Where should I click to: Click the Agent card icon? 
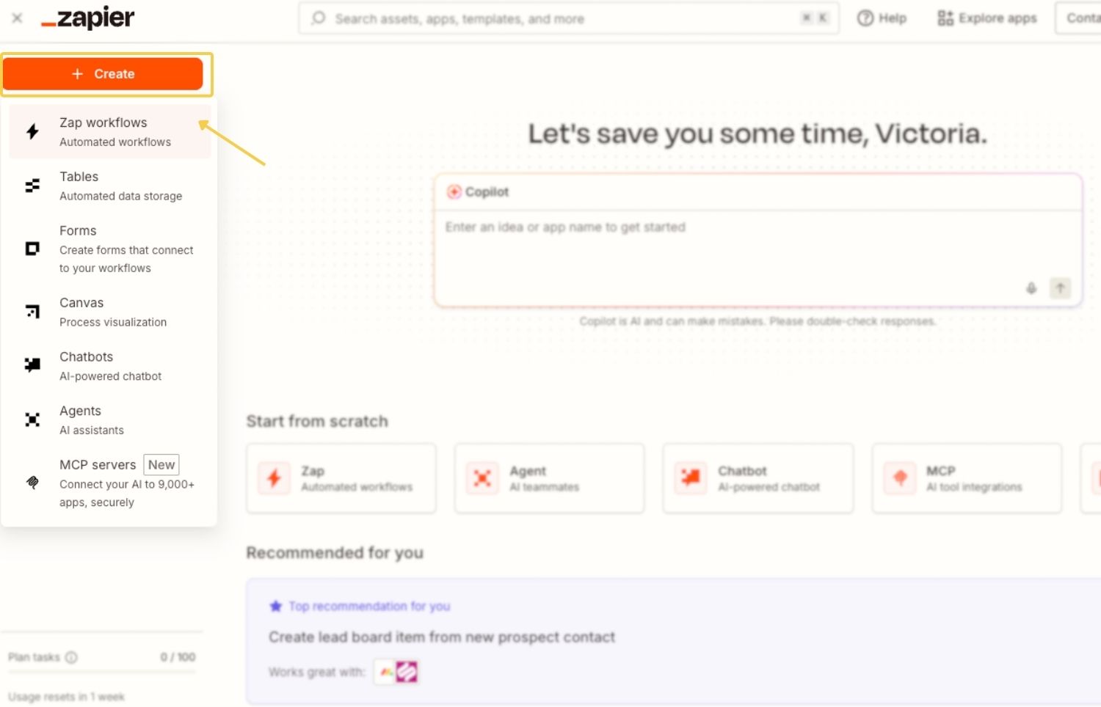482,478
